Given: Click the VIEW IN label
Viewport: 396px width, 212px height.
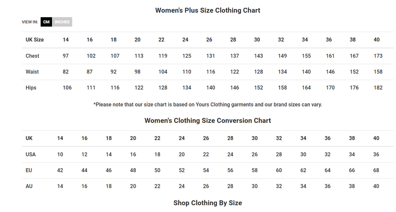Looking at the screenshot, I should [30, 22].
